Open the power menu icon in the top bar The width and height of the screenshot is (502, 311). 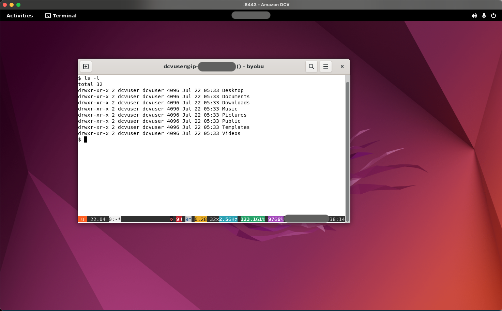[493, 16]
